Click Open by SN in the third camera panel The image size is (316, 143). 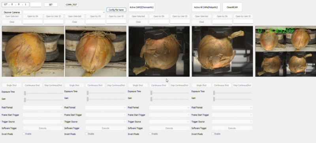tap(159, 16)
